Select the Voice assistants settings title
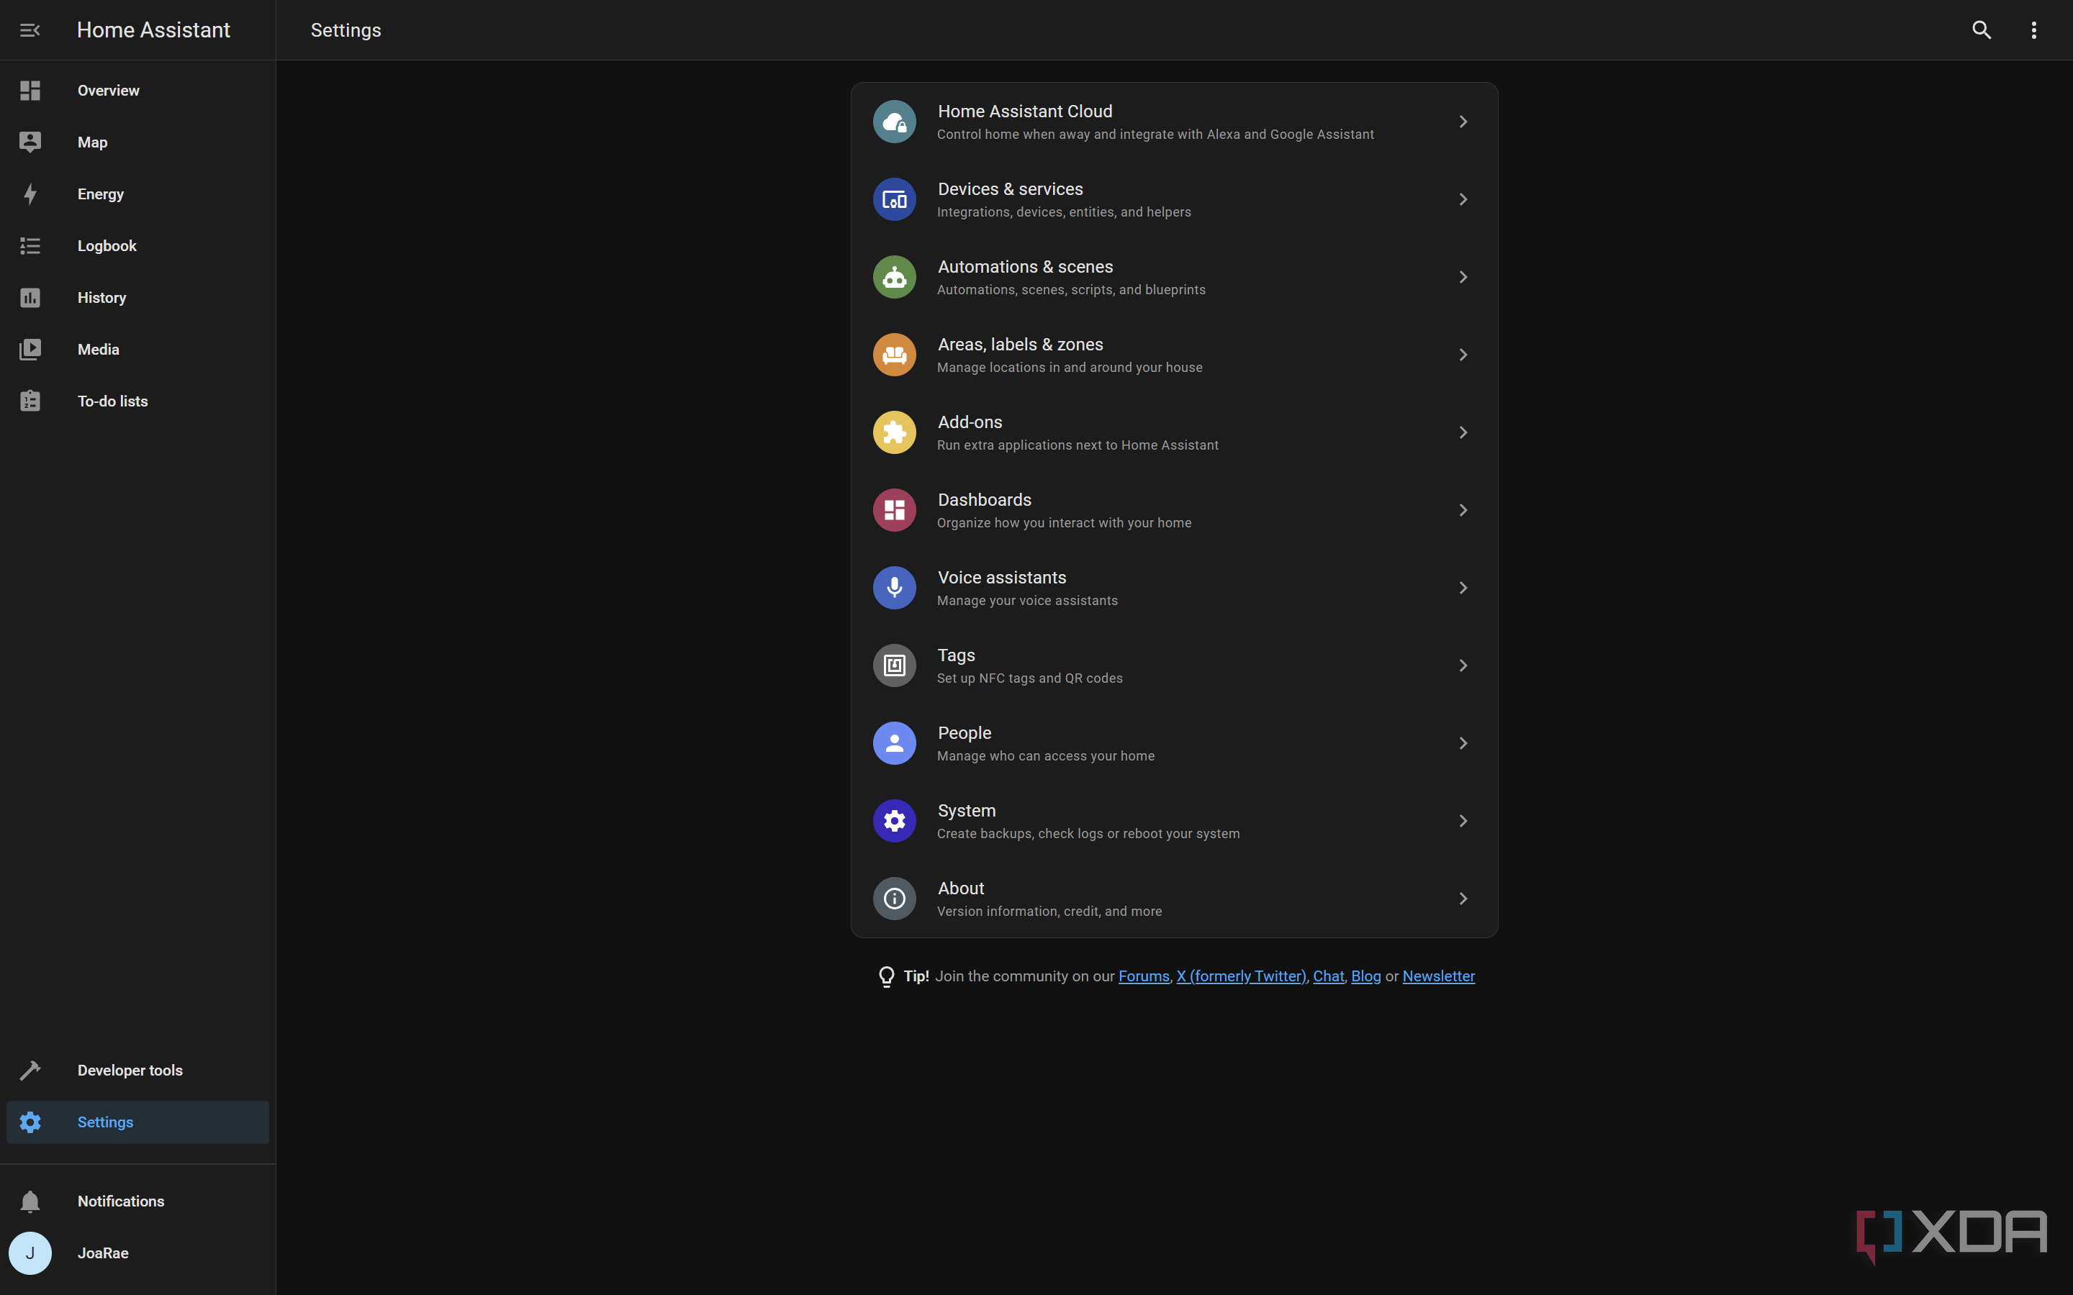 [x=1001, y=577]
